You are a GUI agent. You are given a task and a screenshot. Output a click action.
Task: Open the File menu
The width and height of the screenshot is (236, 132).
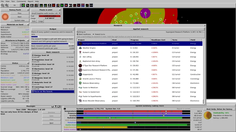click(2, 1)
